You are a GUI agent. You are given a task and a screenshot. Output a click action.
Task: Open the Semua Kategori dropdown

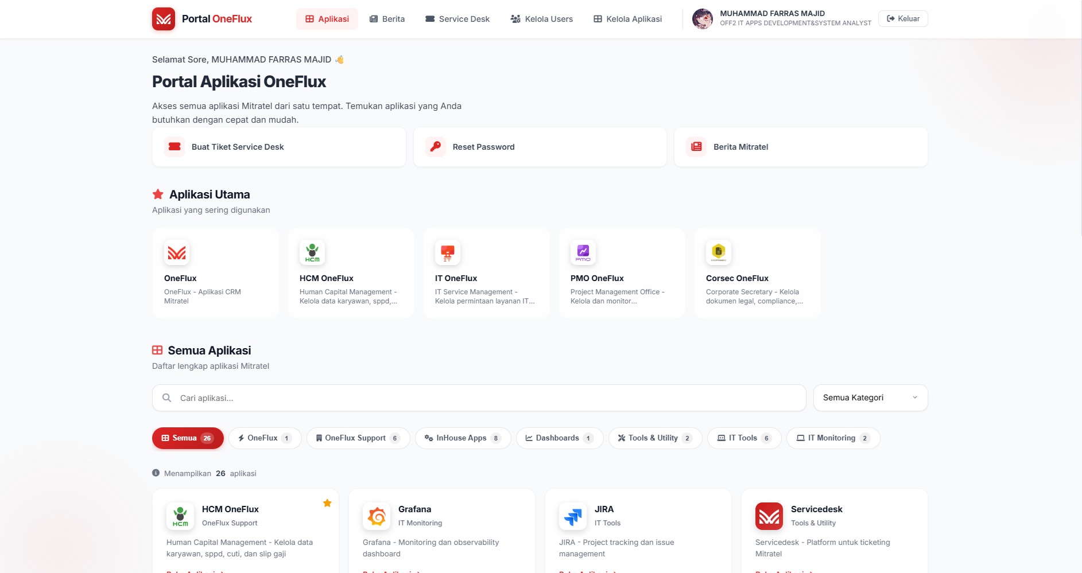[871, 398]
